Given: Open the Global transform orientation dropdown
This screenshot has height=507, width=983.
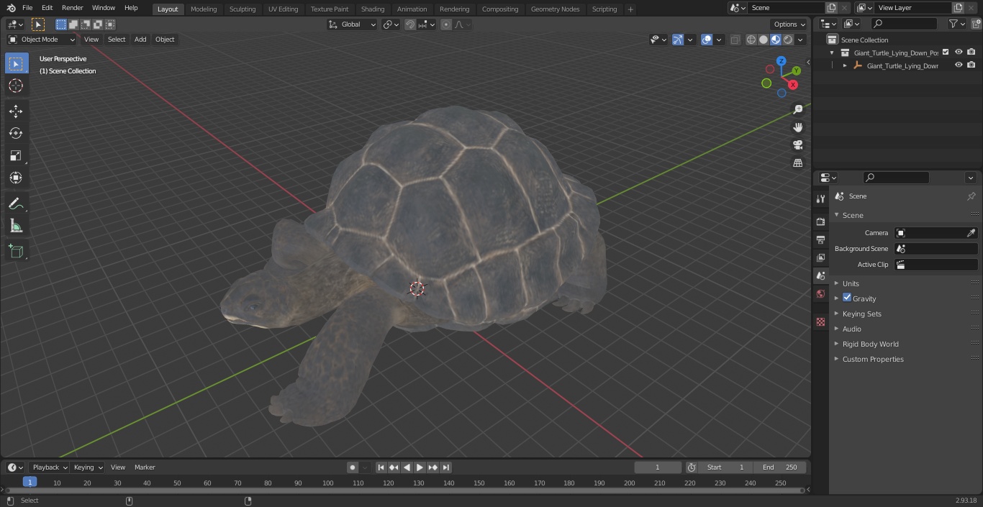Looking at the screenshot, I should [352, 24].
